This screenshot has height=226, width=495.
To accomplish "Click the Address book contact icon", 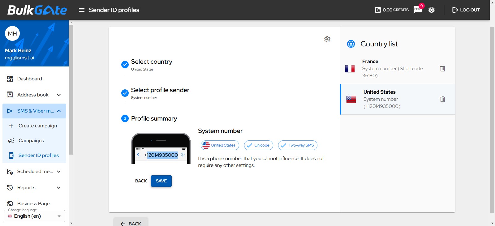I will coord(10,95).
